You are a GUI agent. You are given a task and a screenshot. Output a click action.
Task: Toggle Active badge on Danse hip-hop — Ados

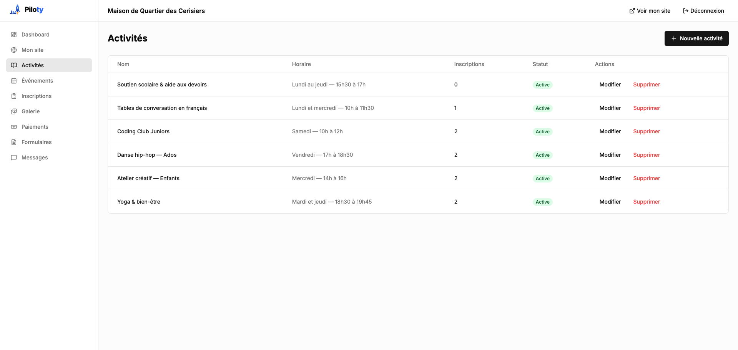(542, 155)
